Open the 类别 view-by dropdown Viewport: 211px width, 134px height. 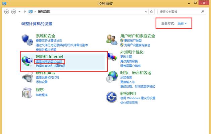[182, 23]
